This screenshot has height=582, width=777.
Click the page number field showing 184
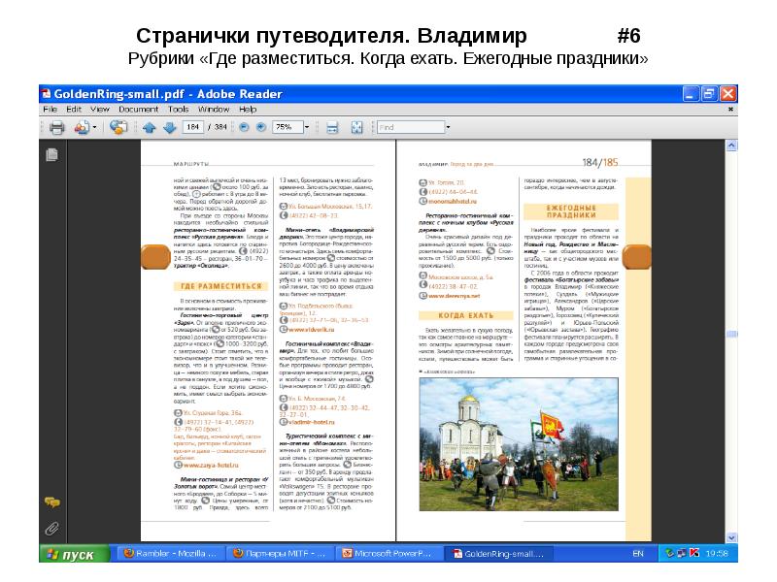[x=194, y=127]
